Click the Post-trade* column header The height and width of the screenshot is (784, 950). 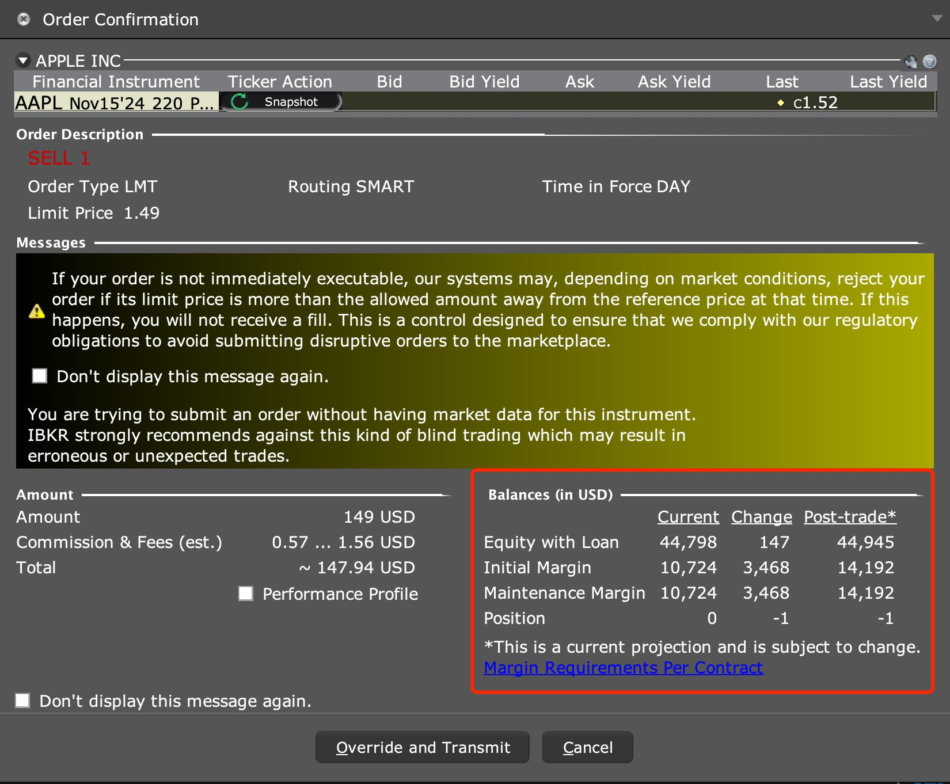[850, 517]
